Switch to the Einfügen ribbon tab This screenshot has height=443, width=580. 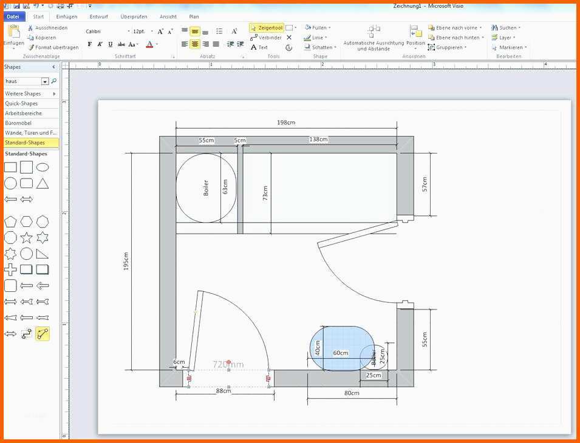point(66,16)
